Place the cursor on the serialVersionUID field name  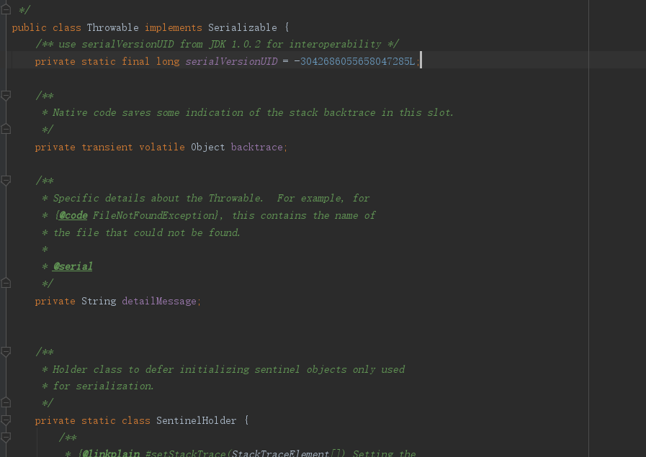click(231, 61)
